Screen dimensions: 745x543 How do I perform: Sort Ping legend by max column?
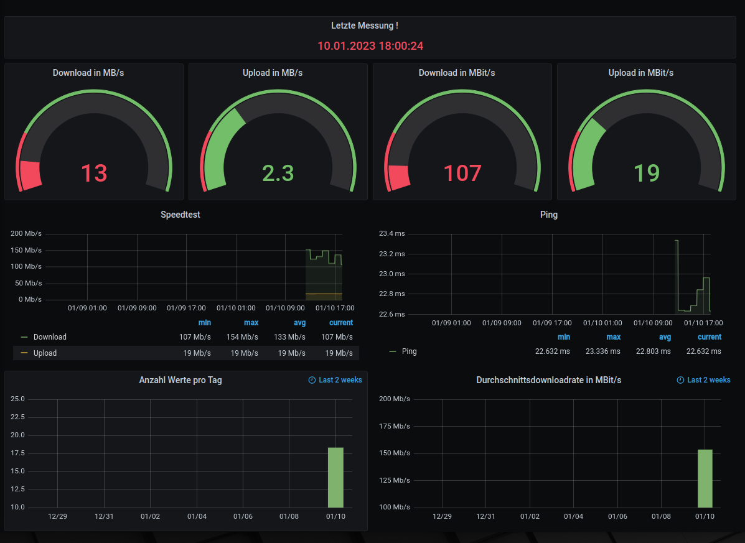click(x=614, y=337)
